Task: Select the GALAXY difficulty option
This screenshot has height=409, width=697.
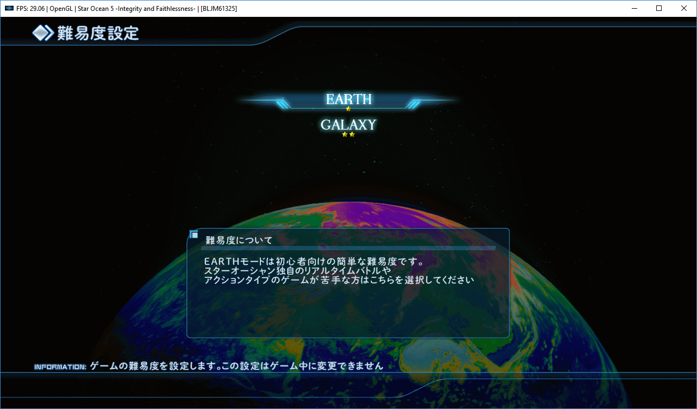Action: (348, 125)
